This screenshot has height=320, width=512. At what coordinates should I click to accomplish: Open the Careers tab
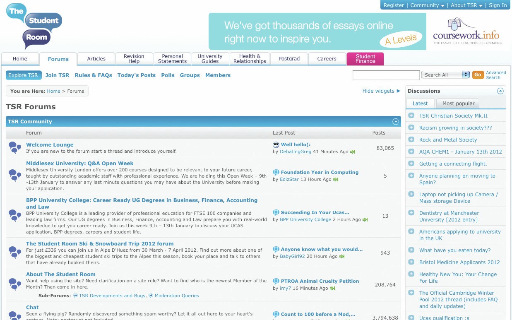[327, 59]
